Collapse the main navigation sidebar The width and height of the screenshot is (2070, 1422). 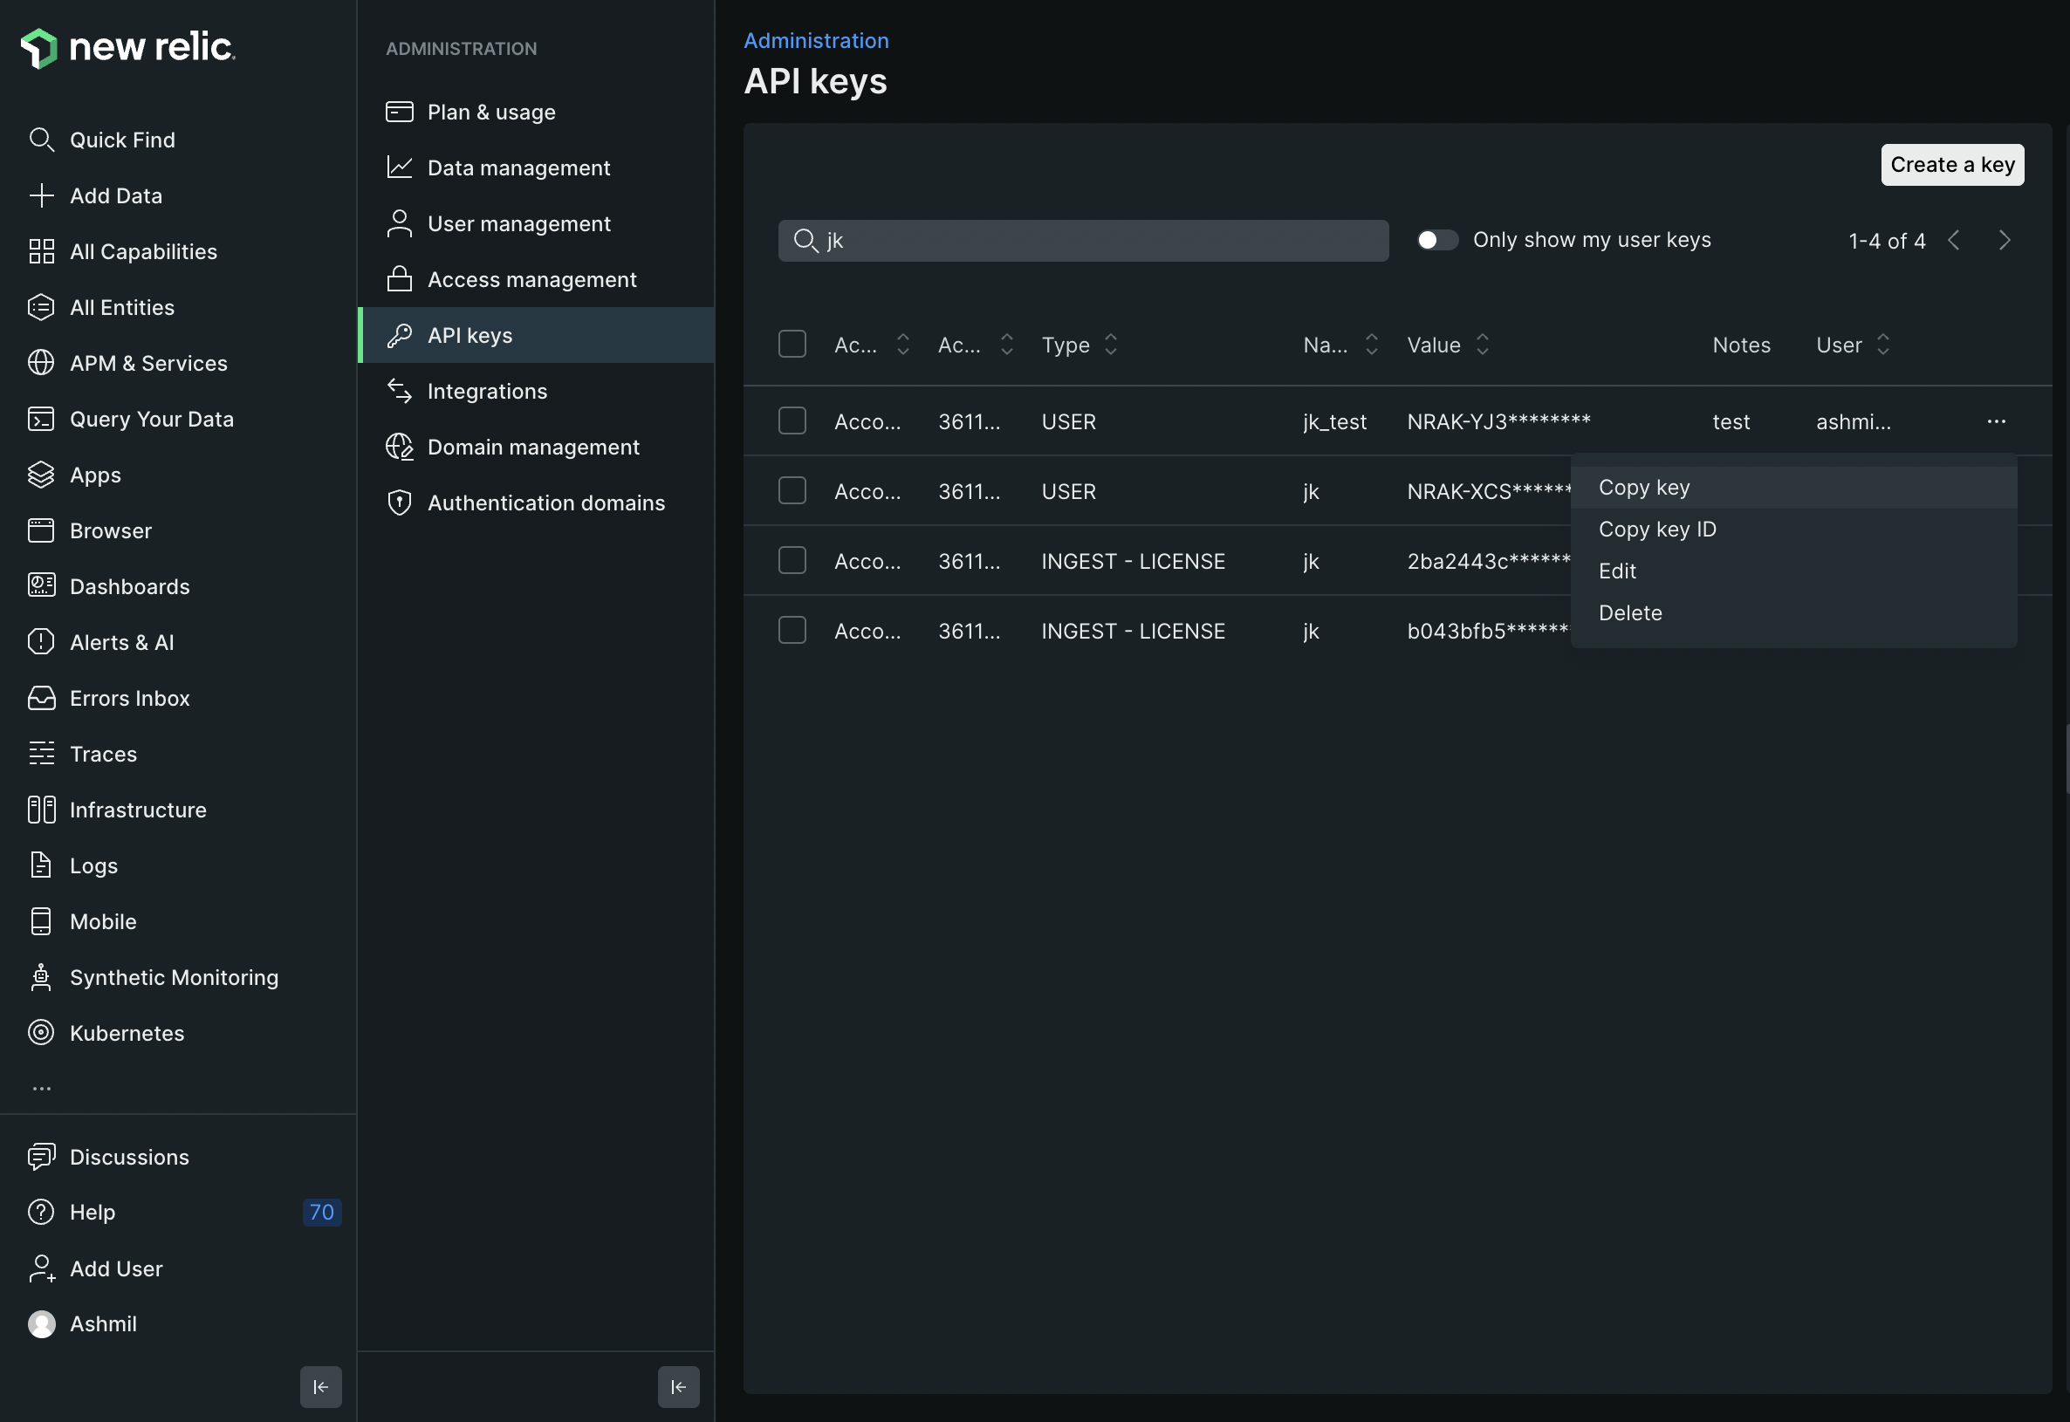tap(321, 1387)
